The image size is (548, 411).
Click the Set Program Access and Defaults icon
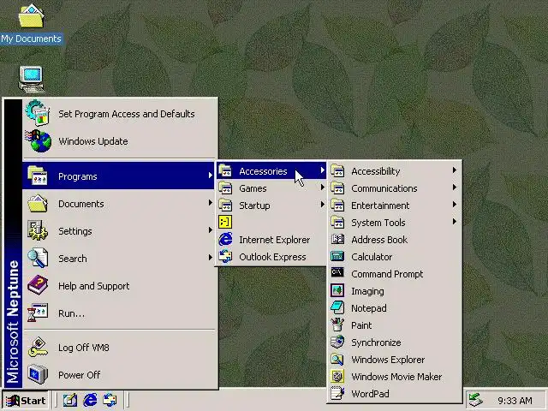(38, 113)
